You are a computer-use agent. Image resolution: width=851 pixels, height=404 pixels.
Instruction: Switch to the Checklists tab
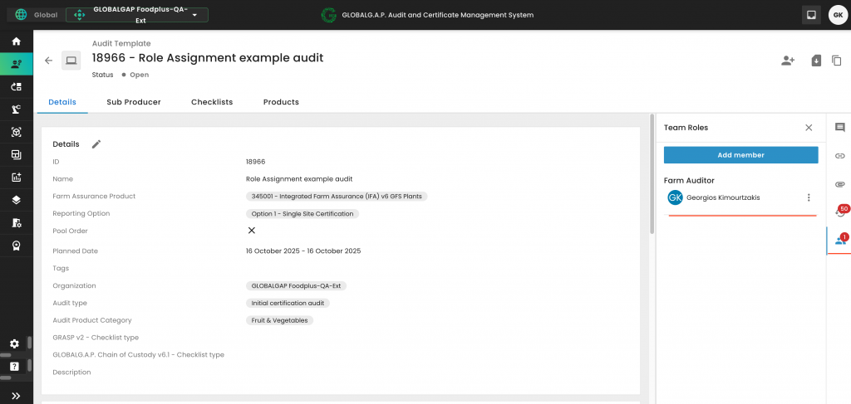(x=212, y=102)
